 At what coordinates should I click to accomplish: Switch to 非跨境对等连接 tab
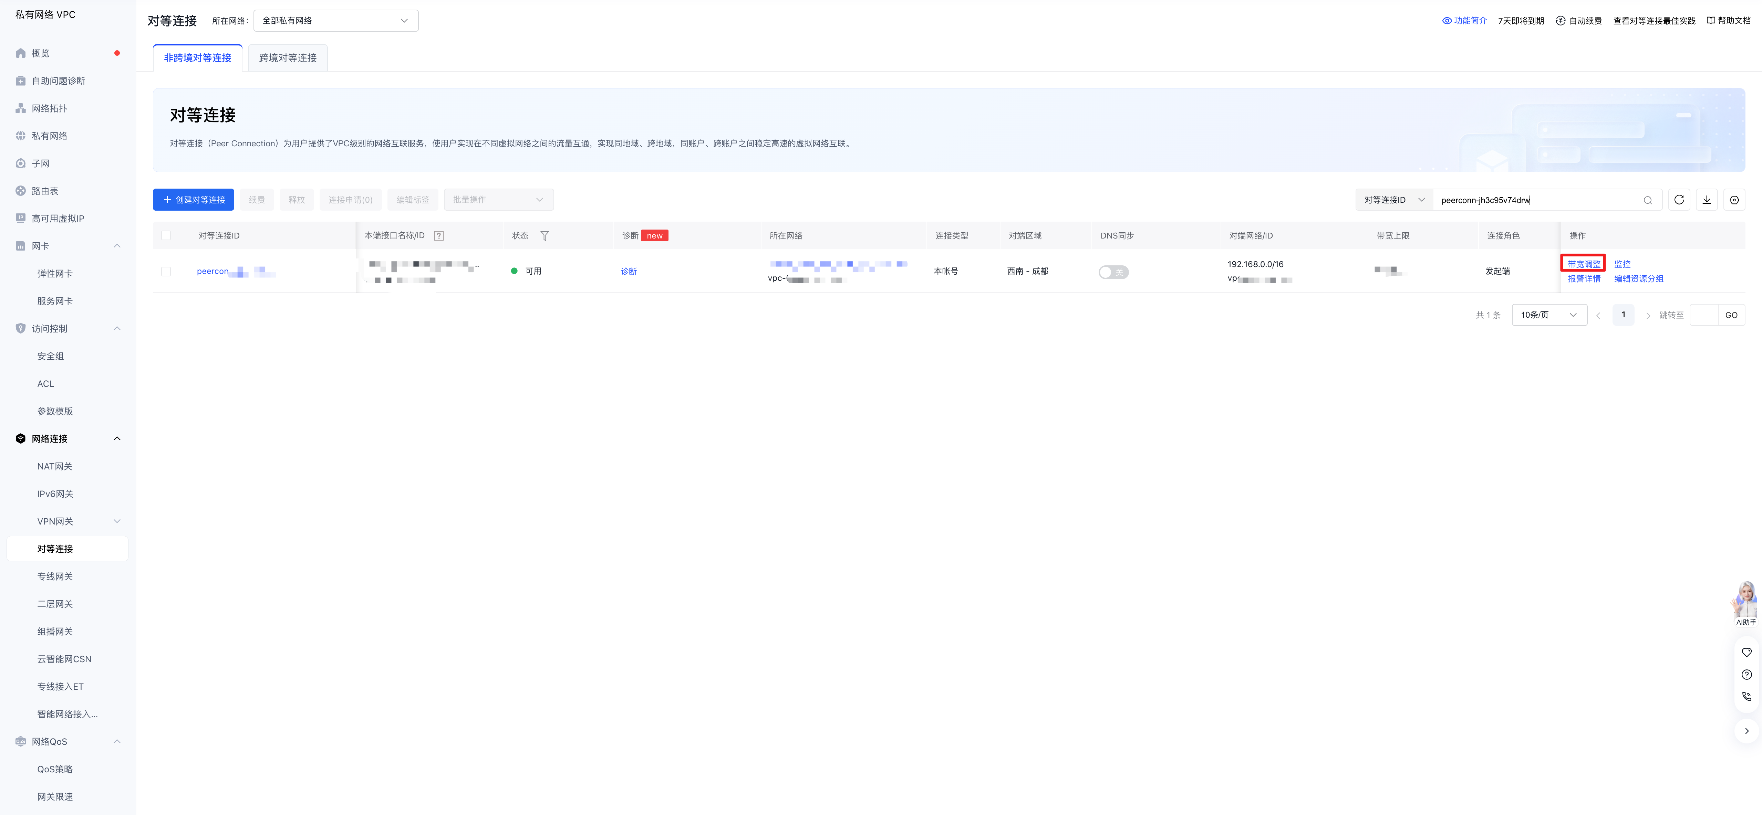198,58
